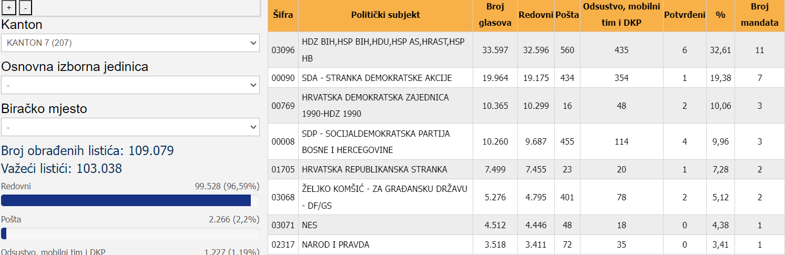The height and width of the screenshot is (255, 785).
Task: Open the Kanton dropdown showing KANTON 7
Action: tap(130, 43)
